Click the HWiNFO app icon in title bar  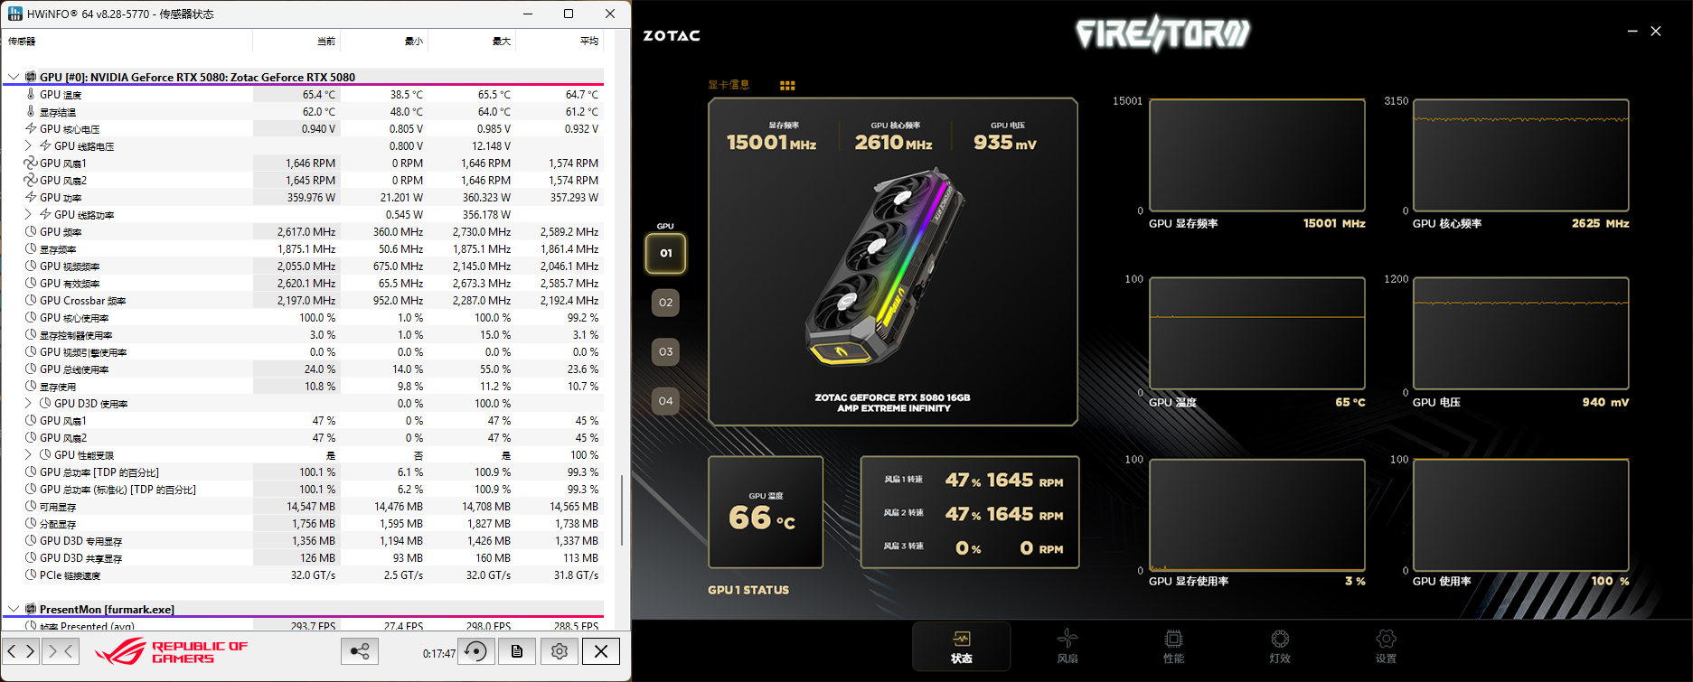pos(14,14)
